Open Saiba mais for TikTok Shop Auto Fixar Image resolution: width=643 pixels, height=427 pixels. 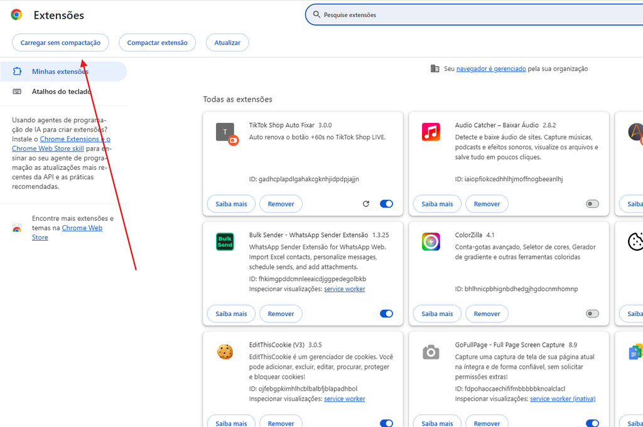pyautogui.click(x=231, y=204)
